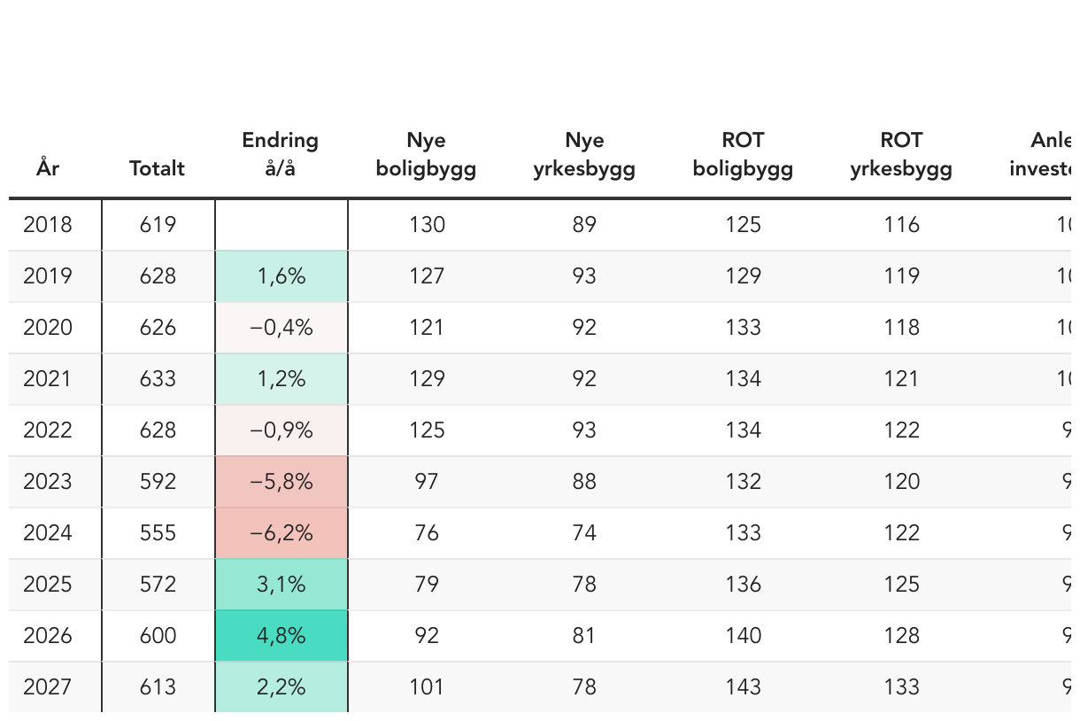The width and height of the screenshot is (1080, 721).
Task: Select the "ROT yrkesbygg" column header
Action: coord(901,153)
